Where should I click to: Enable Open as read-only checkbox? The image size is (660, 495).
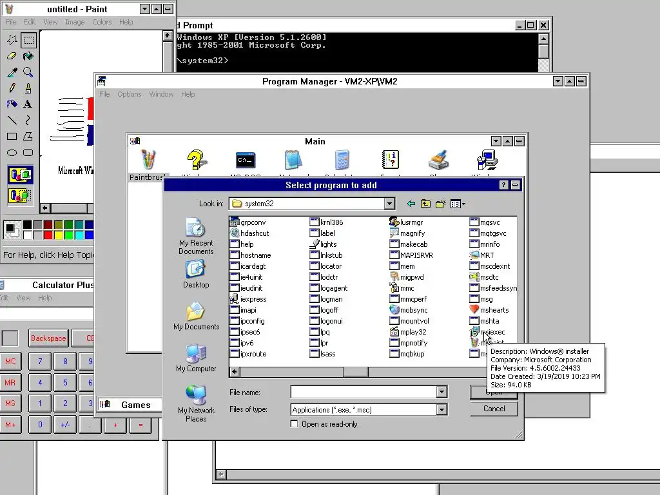pyautogui.click(x=294, y=424)
